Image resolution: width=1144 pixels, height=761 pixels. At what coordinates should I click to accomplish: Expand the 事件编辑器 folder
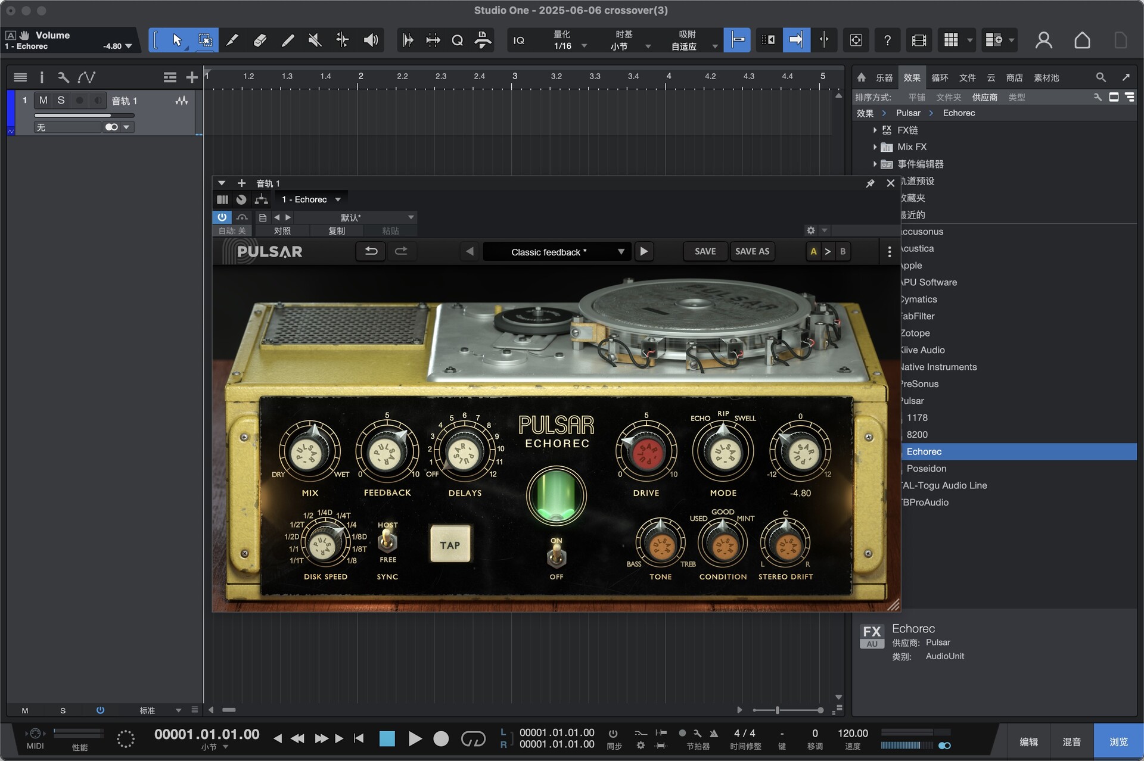tap(874, 164)
